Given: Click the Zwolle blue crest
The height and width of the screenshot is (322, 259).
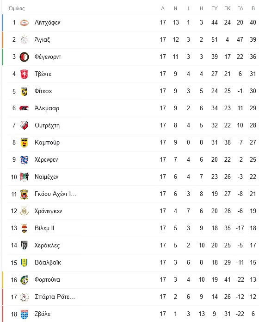Looking at the screenshot, I should 24,314.
